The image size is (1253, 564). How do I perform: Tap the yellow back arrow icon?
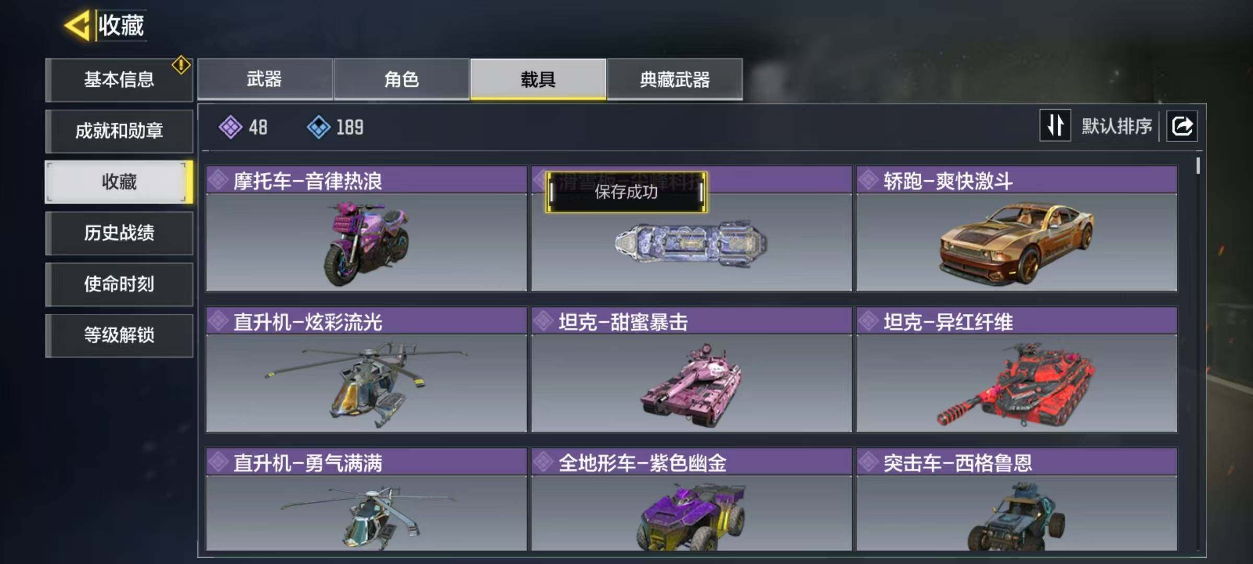coord(77,25)
